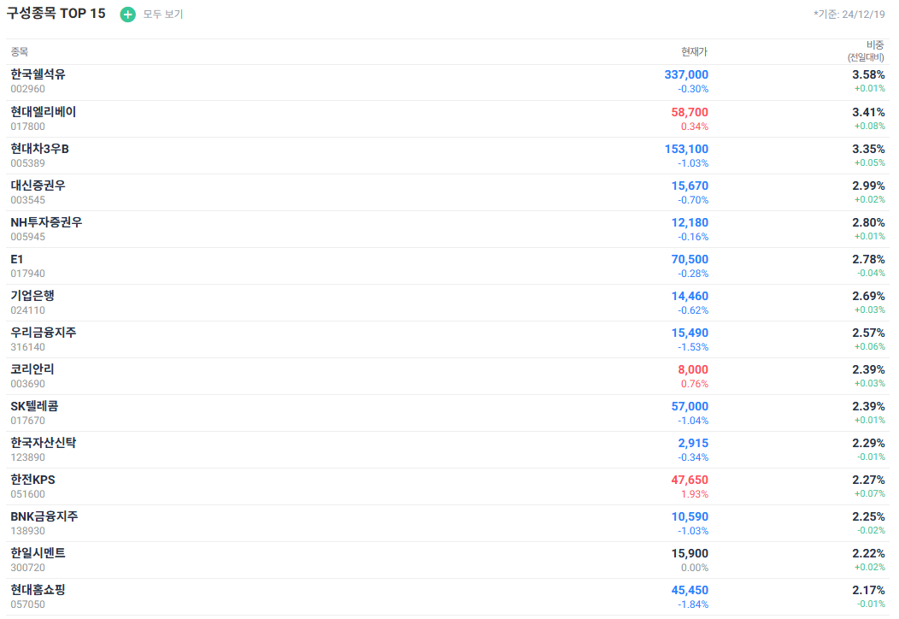This screenshot has width=899, height=619.
Task: Select stock name 한국쉘석유
Action: (38, 74)
